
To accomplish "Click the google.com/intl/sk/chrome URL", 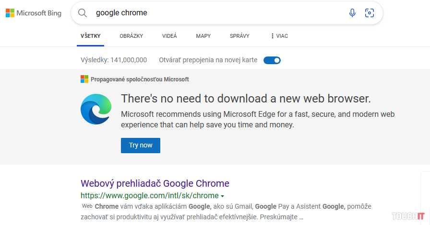I will 149,195.
